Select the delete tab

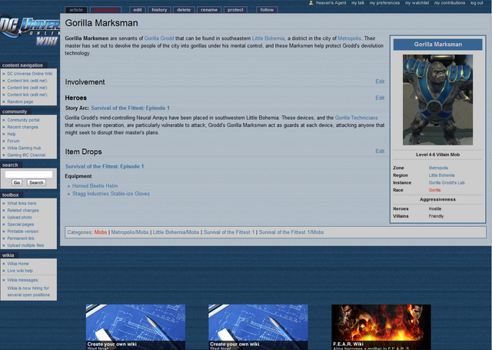click(184, 10)
